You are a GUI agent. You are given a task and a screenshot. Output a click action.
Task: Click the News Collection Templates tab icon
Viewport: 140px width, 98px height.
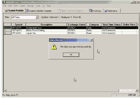[x=60, y=11]
